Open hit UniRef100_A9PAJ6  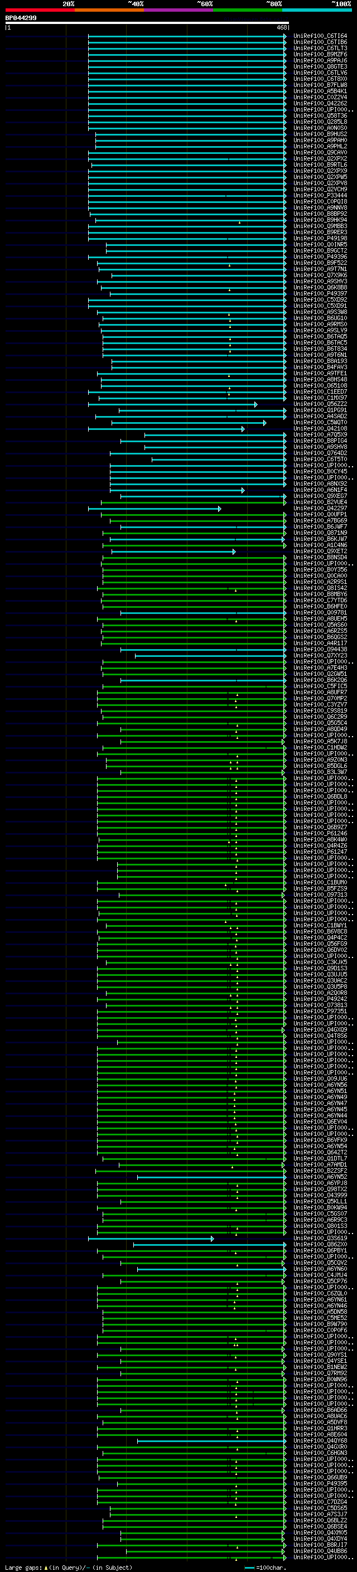tap(320, 61)
